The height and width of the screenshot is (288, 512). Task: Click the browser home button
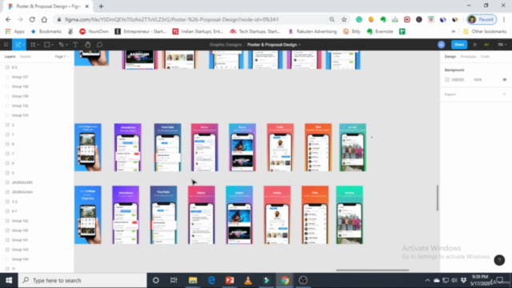44,19
